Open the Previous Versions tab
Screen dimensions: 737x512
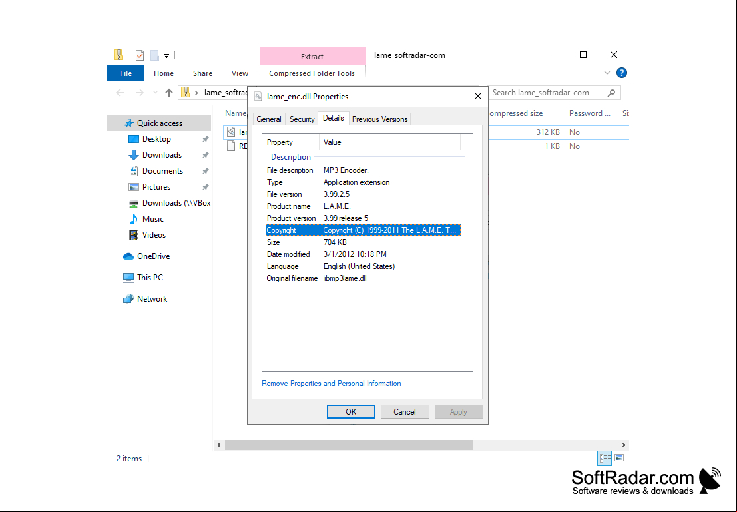379,119
